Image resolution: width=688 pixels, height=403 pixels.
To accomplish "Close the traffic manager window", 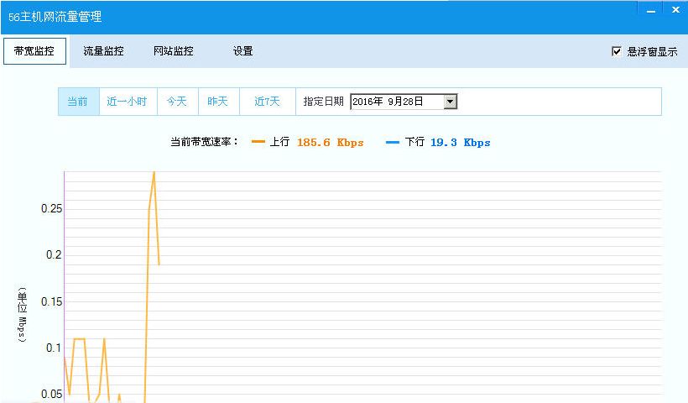I will (x=675, y=10).
